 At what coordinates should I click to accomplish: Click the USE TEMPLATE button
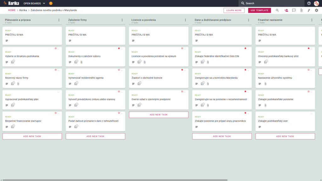[x=259, y=10]
